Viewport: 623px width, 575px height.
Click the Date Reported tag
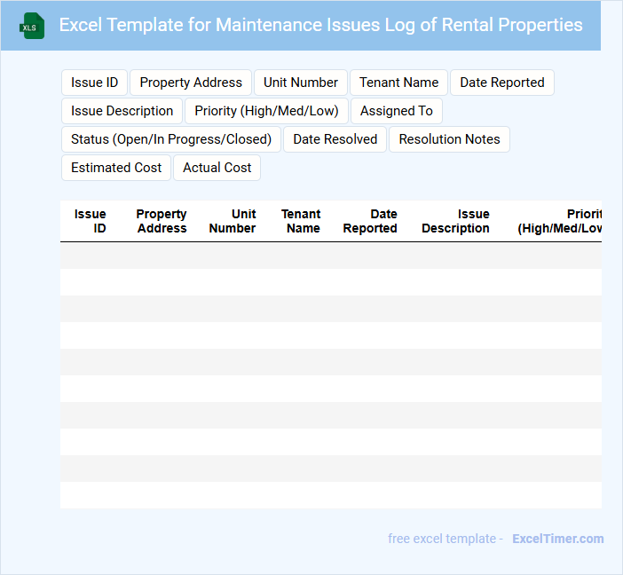coord(502,83)
